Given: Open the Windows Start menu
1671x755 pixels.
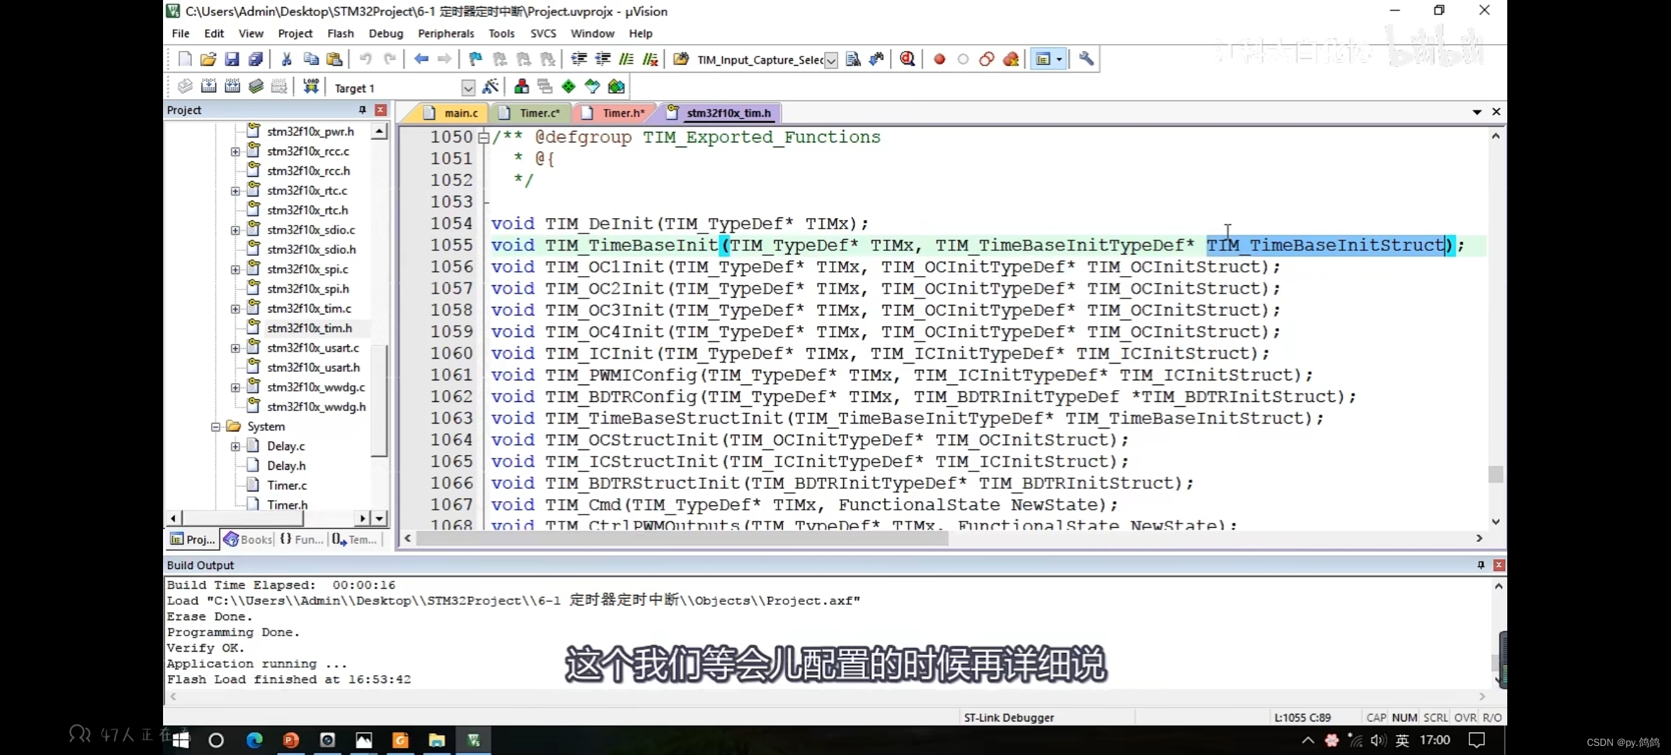Looking at the screenshot, I should pos(181,740).
